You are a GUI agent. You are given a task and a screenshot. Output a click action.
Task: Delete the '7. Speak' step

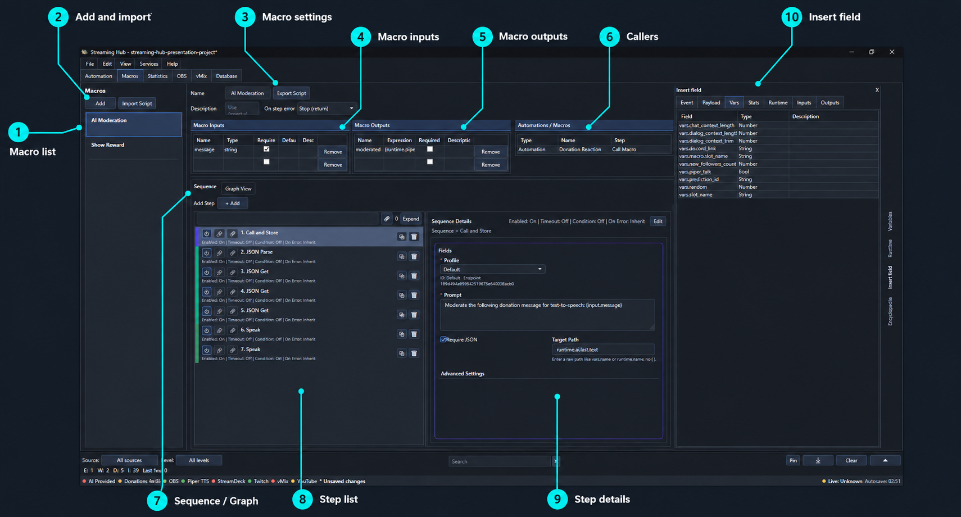414,353
